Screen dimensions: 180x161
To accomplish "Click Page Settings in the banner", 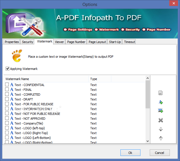I will click(x=80, y=30).
